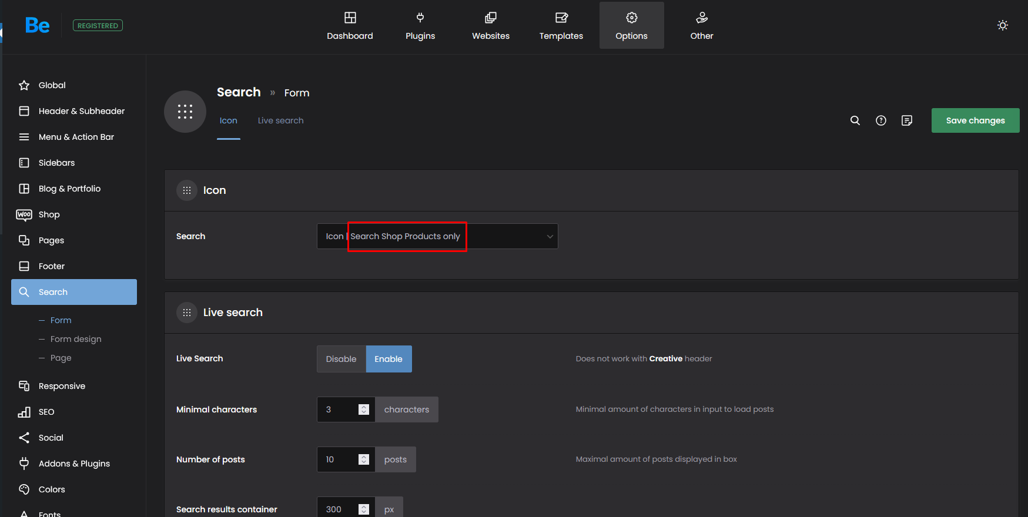Select Disable for Live Search
This screenshot has height=517, width=1028.
pos(341,359)
